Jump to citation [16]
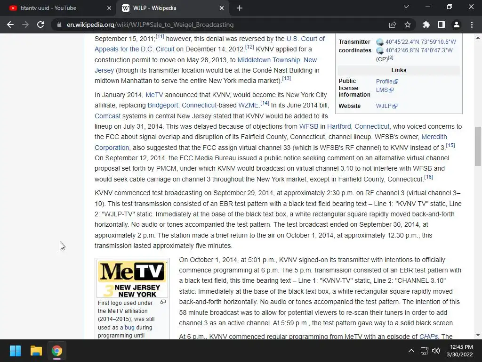 click(x=428, y=177)
